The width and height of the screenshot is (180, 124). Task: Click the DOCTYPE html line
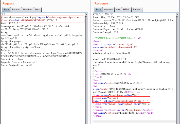coord(117,38)
